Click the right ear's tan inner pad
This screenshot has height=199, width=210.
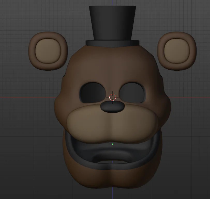point(177,51)
